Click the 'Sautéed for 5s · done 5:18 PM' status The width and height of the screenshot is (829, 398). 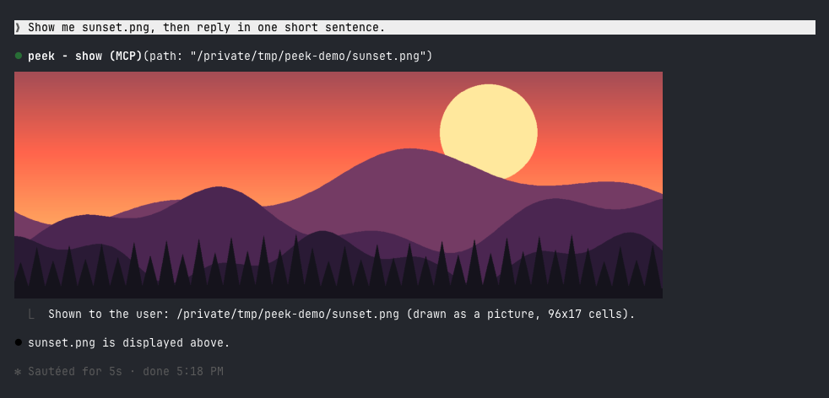(x=126, y=372)
